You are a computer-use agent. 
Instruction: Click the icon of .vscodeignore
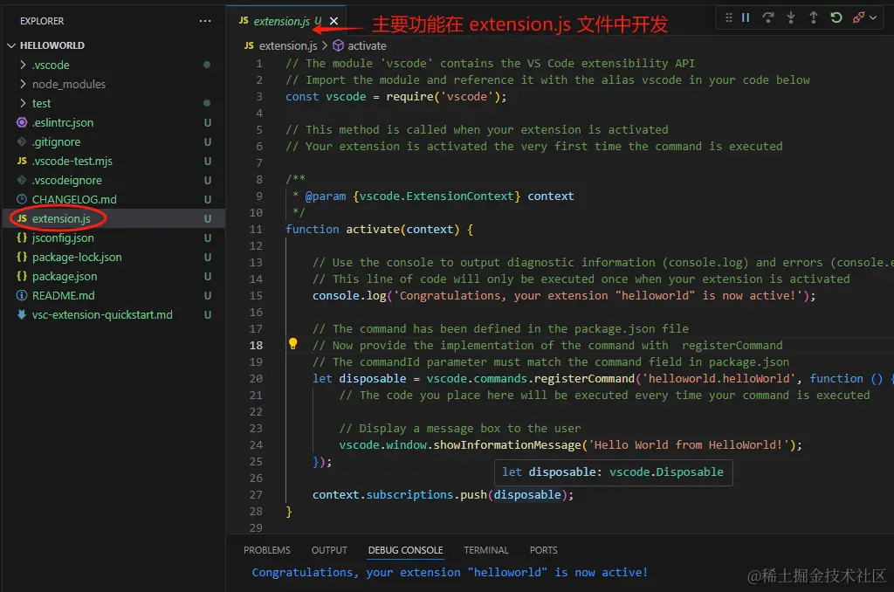22,180
